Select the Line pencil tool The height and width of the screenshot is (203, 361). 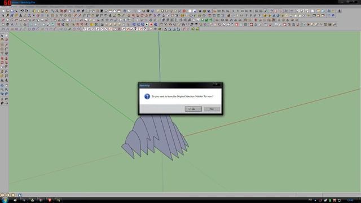[x=6, y=45]
